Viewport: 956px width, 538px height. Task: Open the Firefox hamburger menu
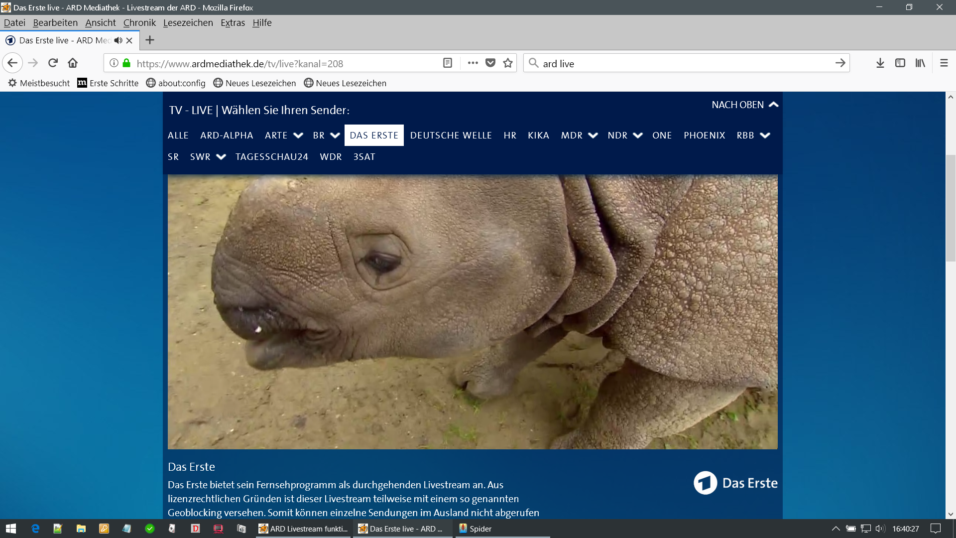point(944,63)
